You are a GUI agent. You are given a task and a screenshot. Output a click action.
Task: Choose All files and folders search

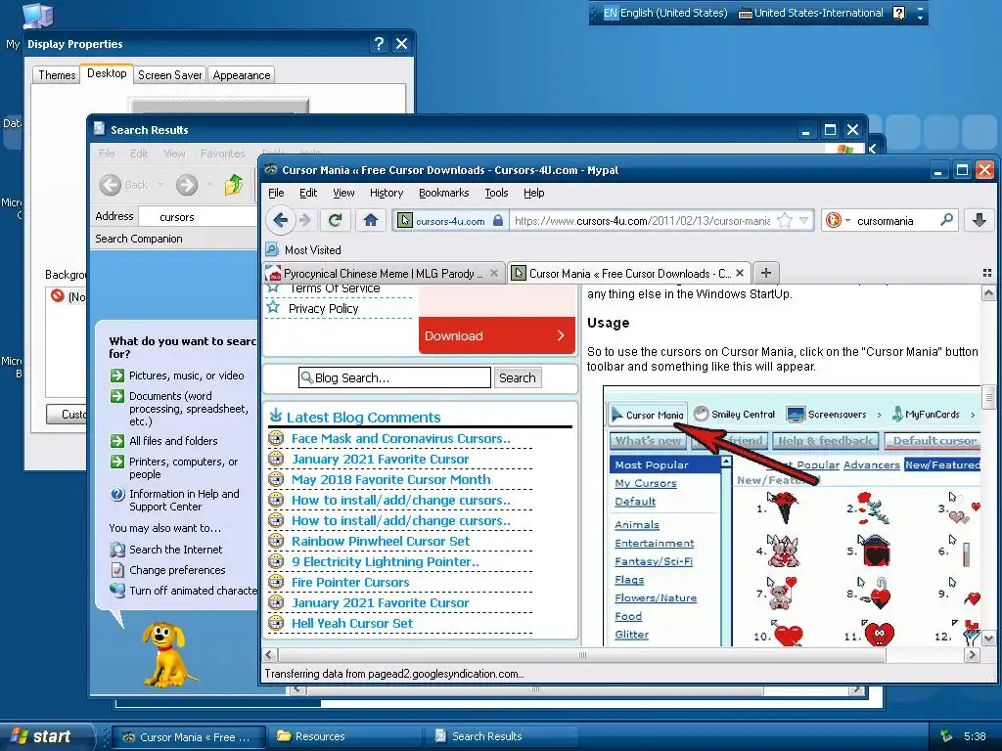173,441
